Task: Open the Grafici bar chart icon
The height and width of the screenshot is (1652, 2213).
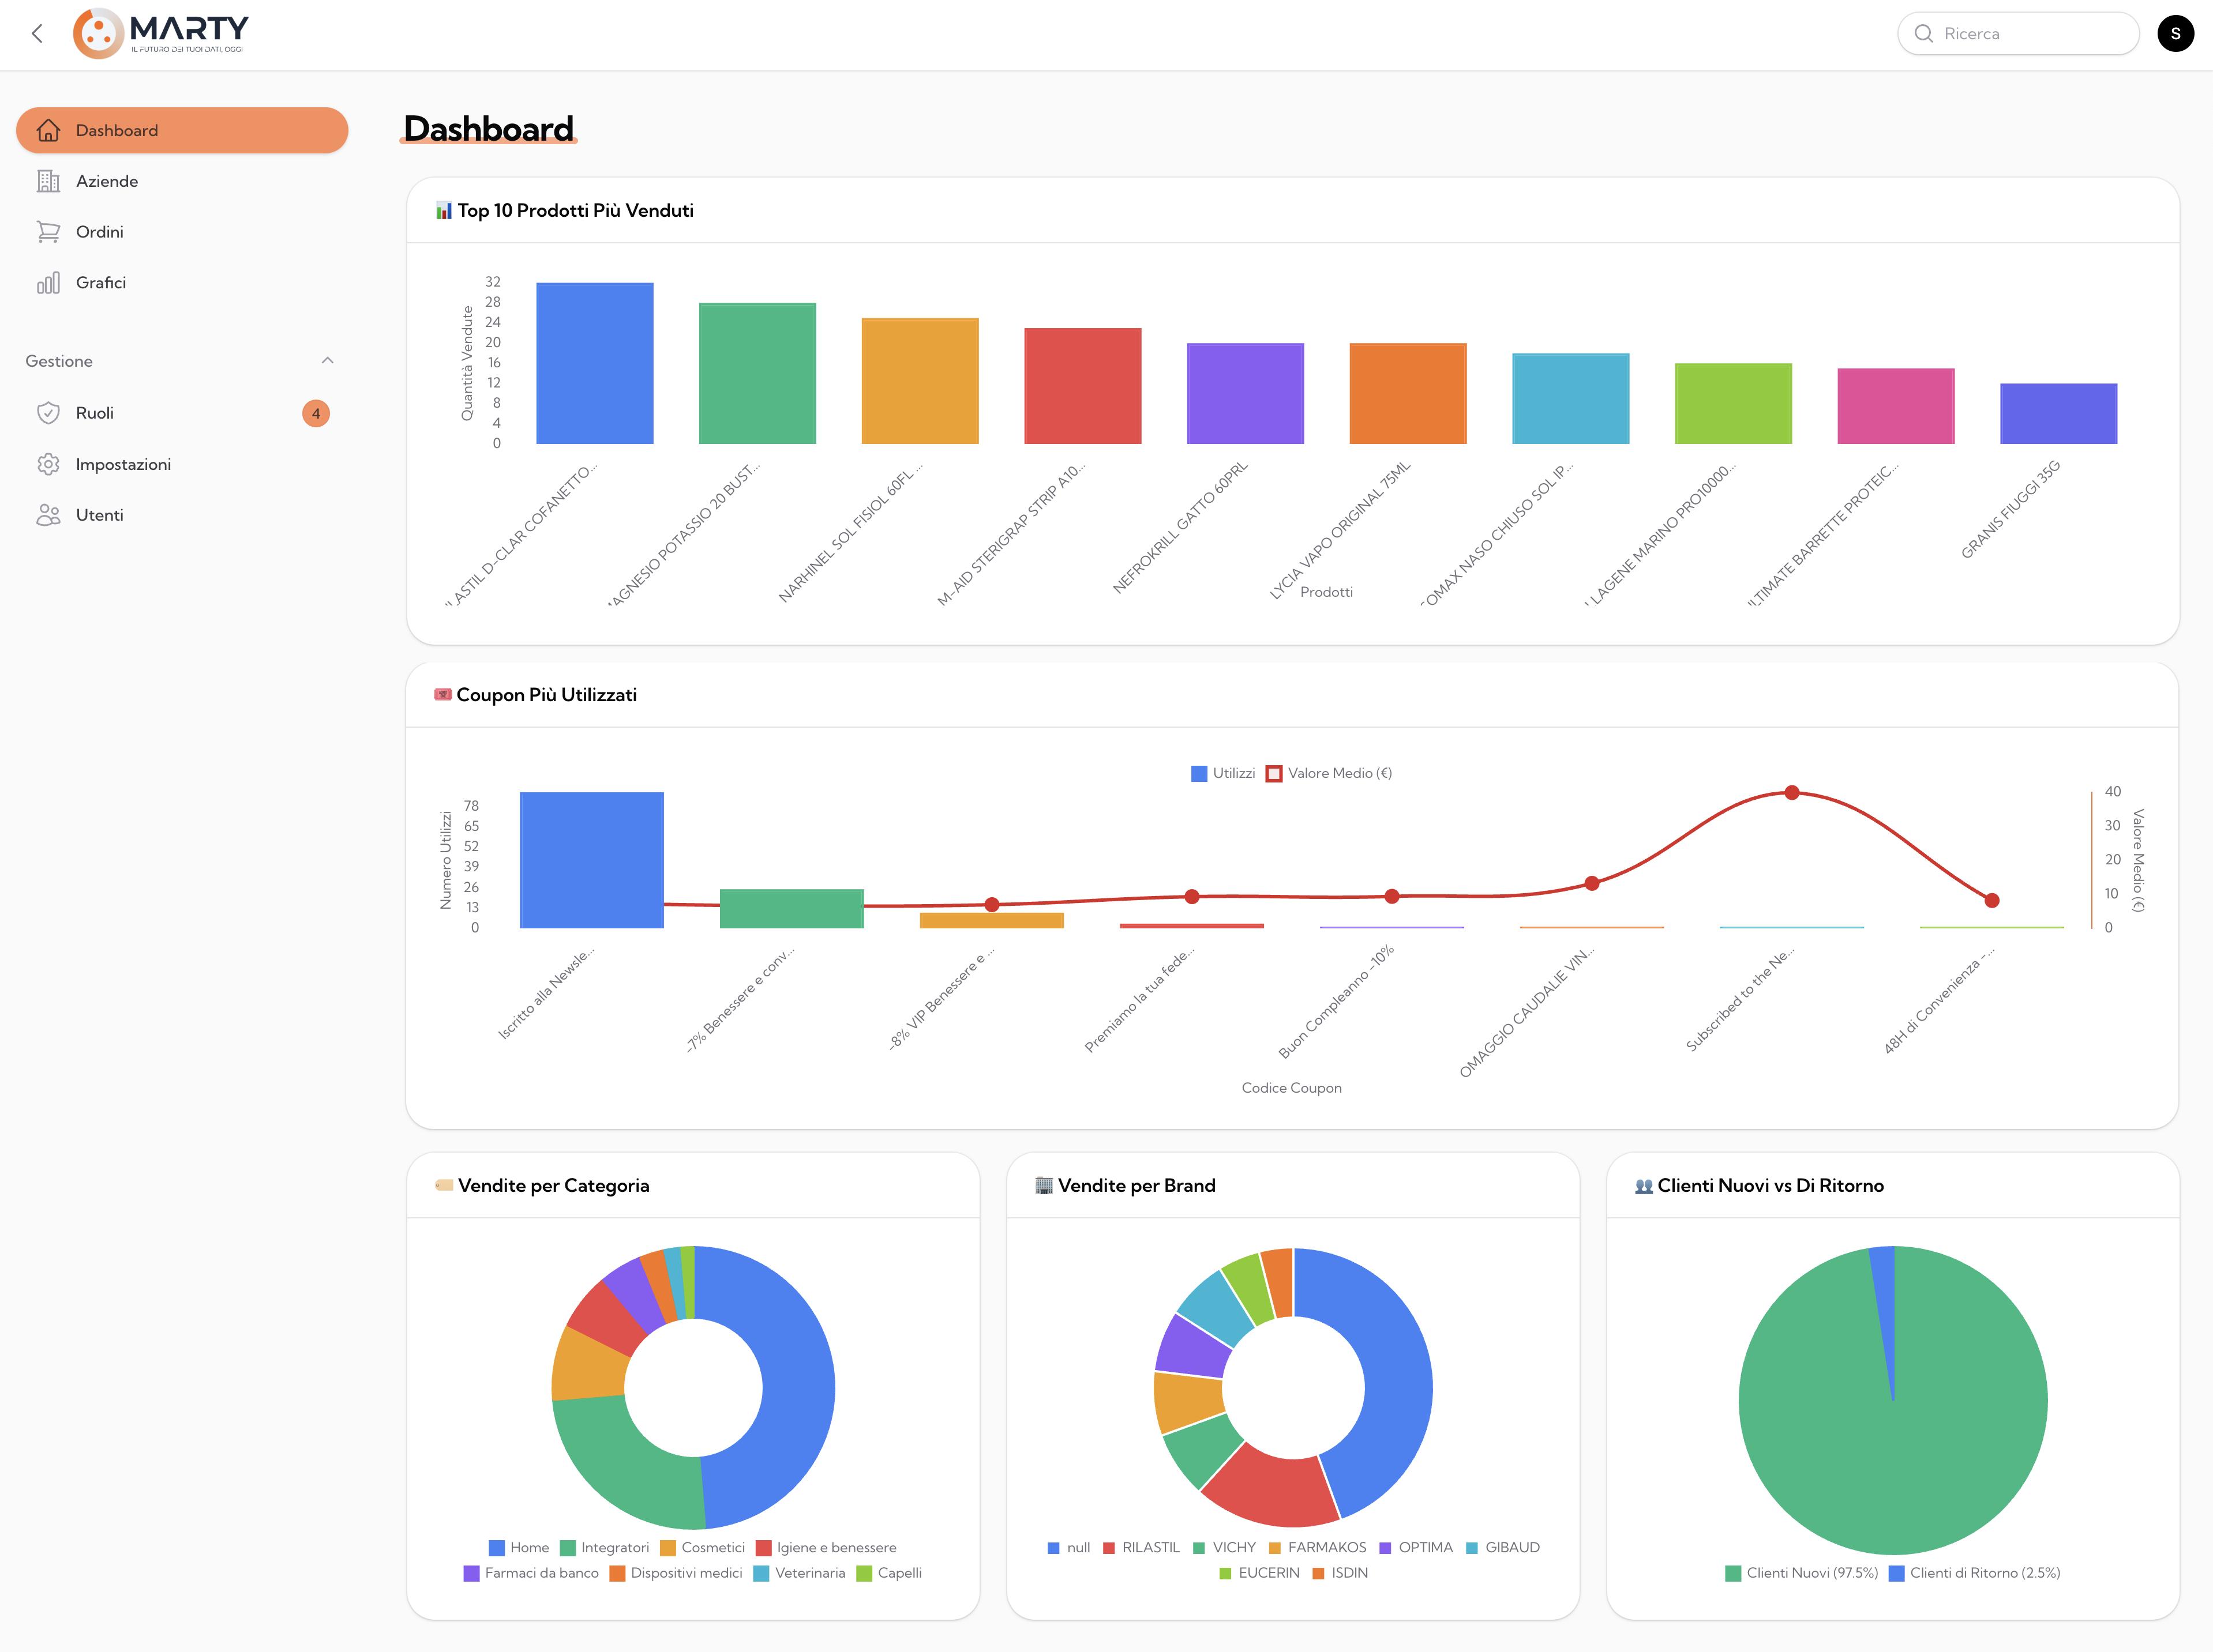Action: click(48, 283)
